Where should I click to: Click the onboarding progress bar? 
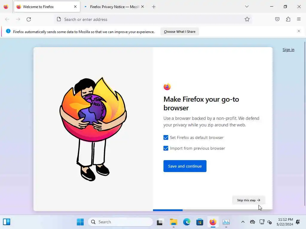[213, 210]
